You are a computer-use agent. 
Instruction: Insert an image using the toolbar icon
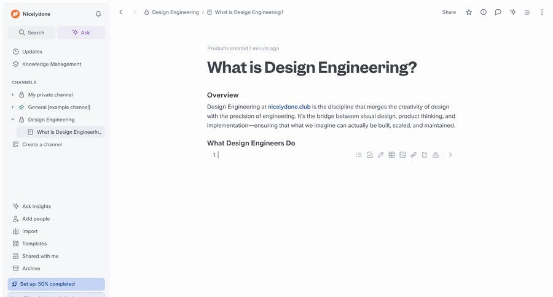coord(402,155)
